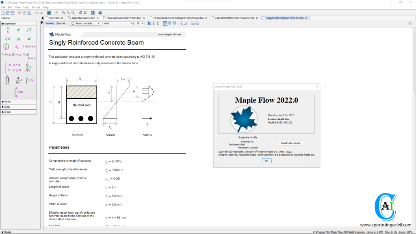416x234 pixels.
Task: Toggle bold formatting
Action: pyautogui.click(x=149, y=24)
